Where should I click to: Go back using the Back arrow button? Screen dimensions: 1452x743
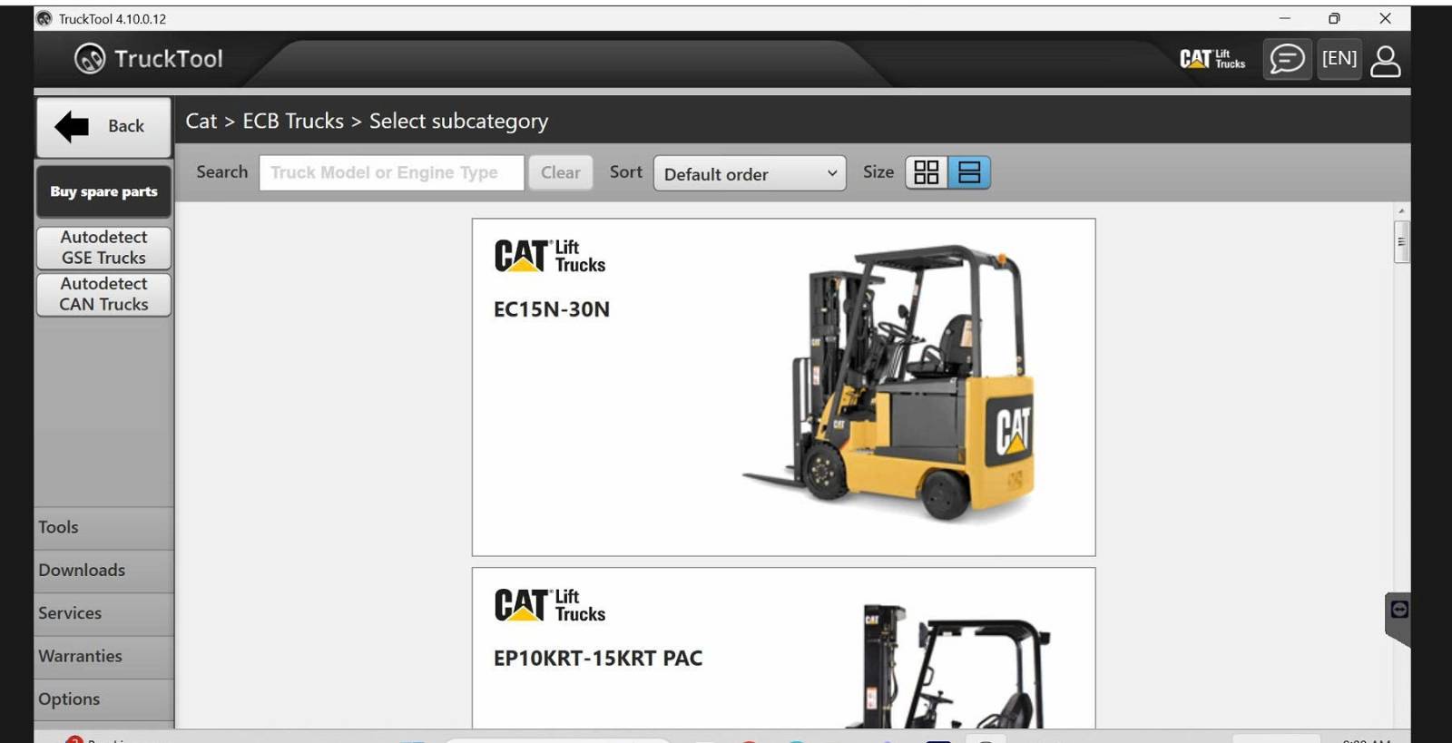(103, 127)
